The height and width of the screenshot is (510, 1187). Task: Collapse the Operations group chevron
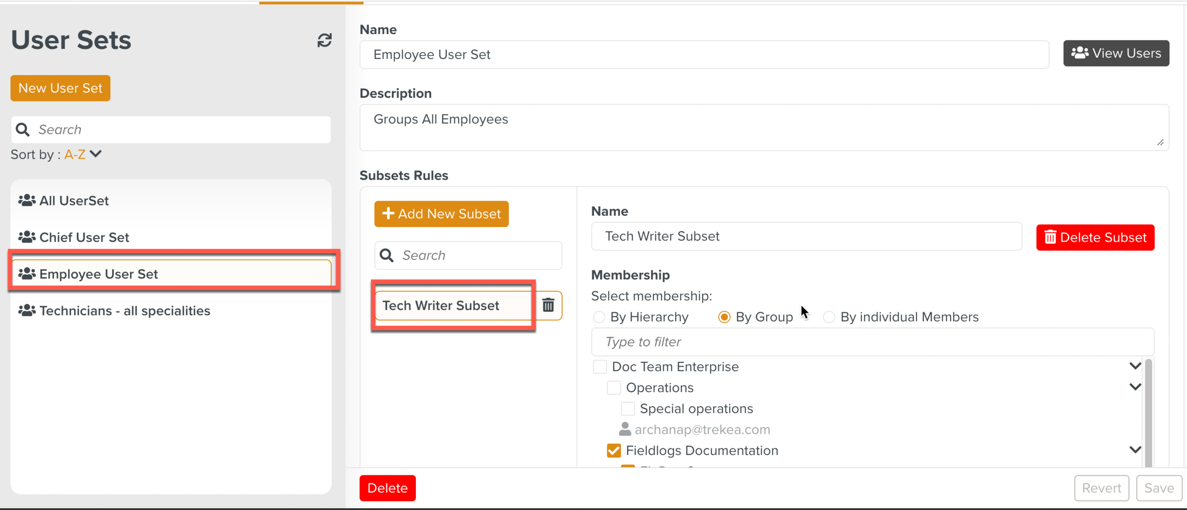point(1135,387)
